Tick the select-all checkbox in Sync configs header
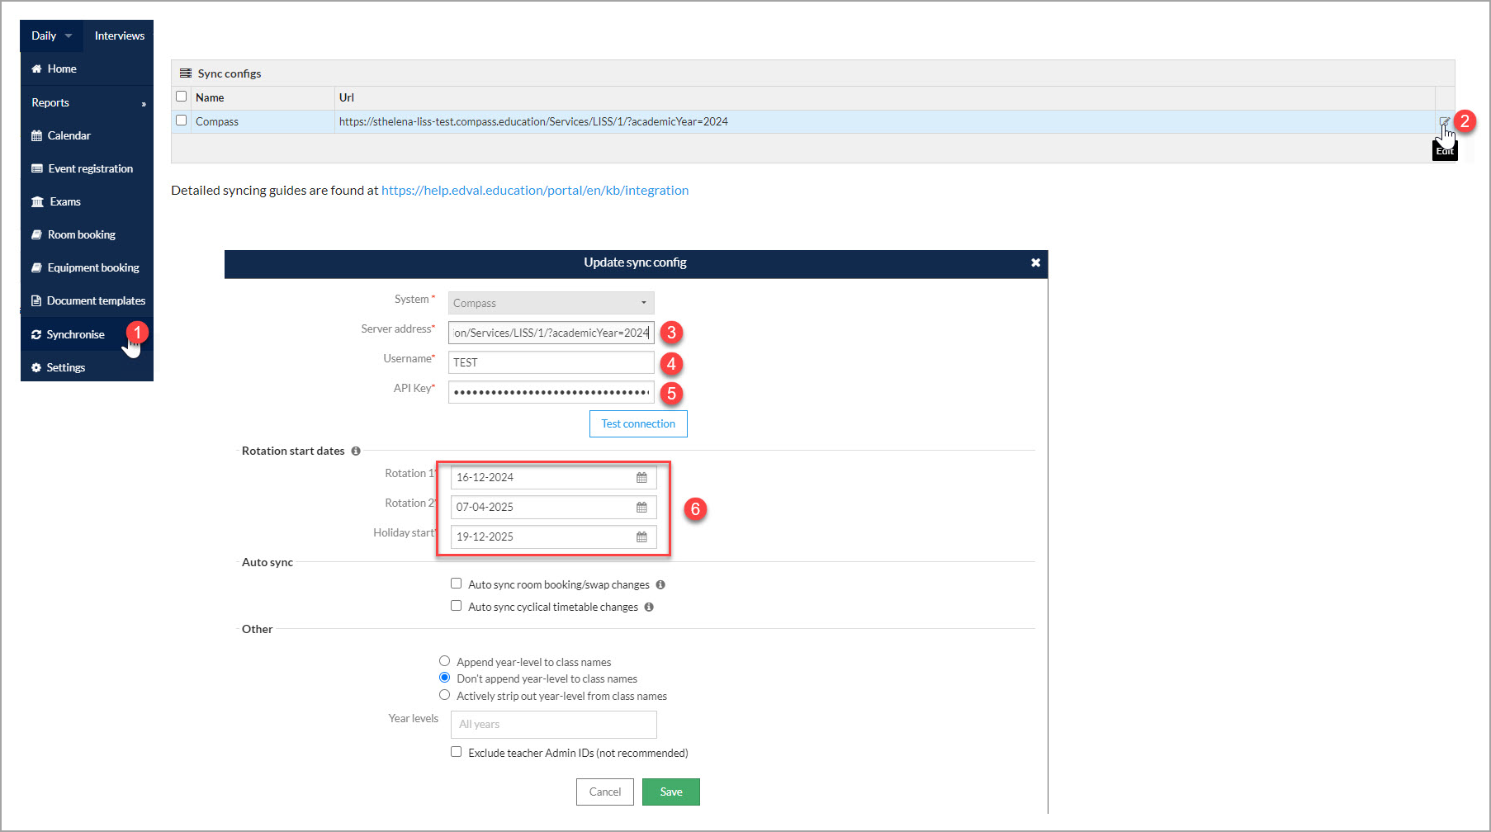The image size is (1491, 832). [182, 97]
